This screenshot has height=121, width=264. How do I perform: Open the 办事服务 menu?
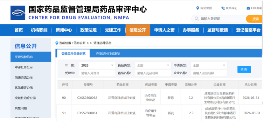point(191,30)
